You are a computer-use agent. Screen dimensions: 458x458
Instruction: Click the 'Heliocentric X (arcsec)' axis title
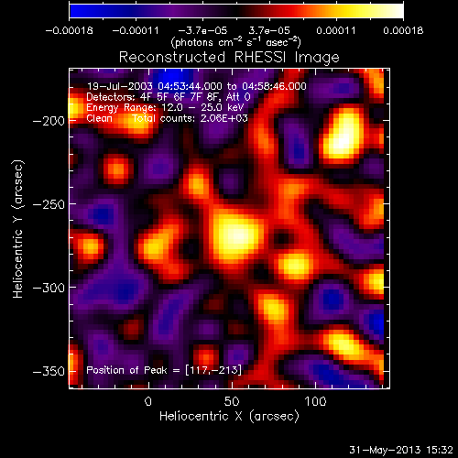pos(229,416)
